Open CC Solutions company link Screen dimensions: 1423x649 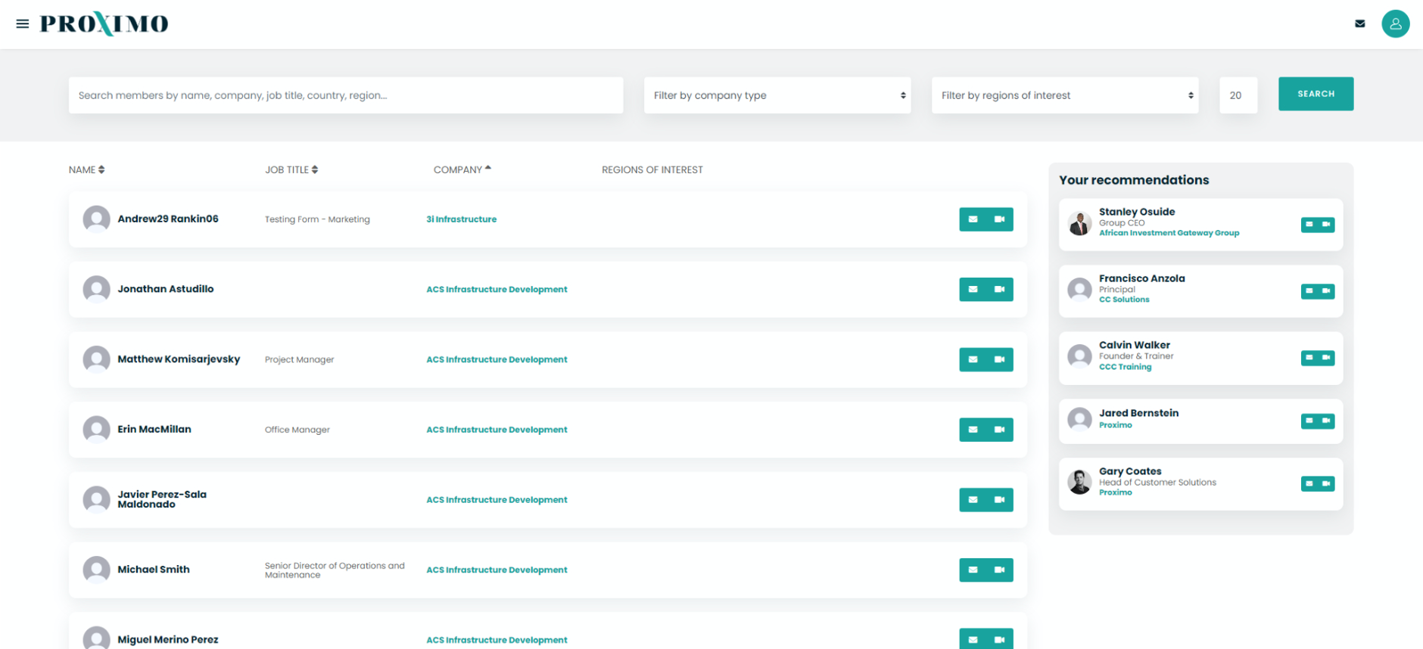1124,300
